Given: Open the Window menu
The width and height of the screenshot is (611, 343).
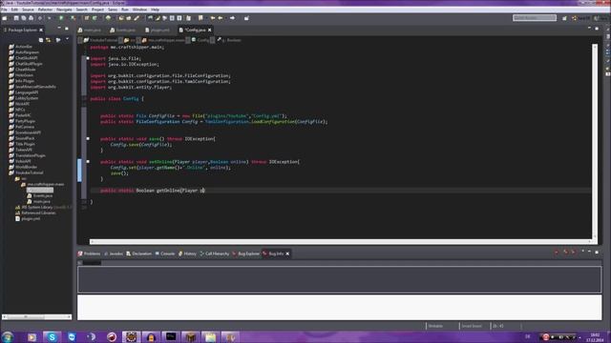Looking at the screenshot, I should click(139, 10).
